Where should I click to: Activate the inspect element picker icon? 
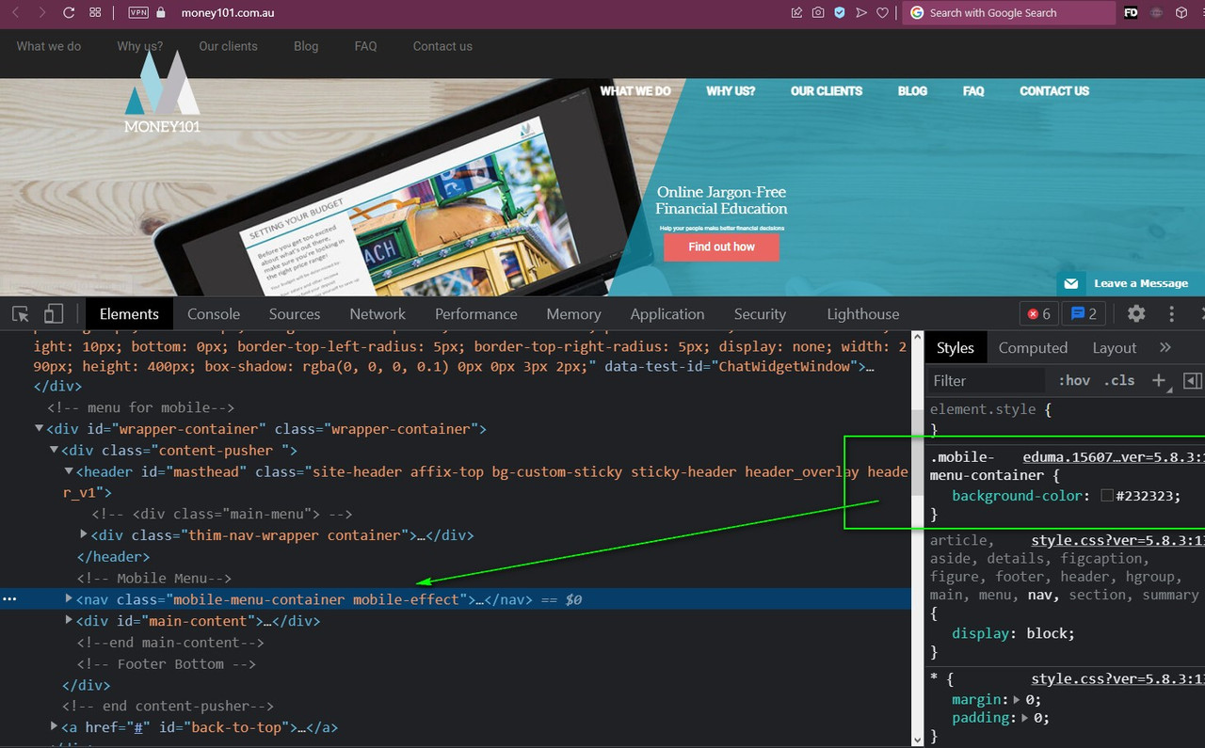(21, 314)
